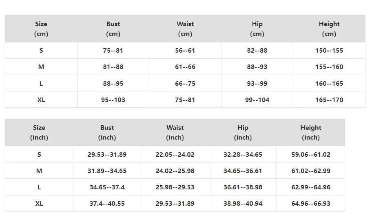Select the bust cell reading 95--103

point(113,100)
